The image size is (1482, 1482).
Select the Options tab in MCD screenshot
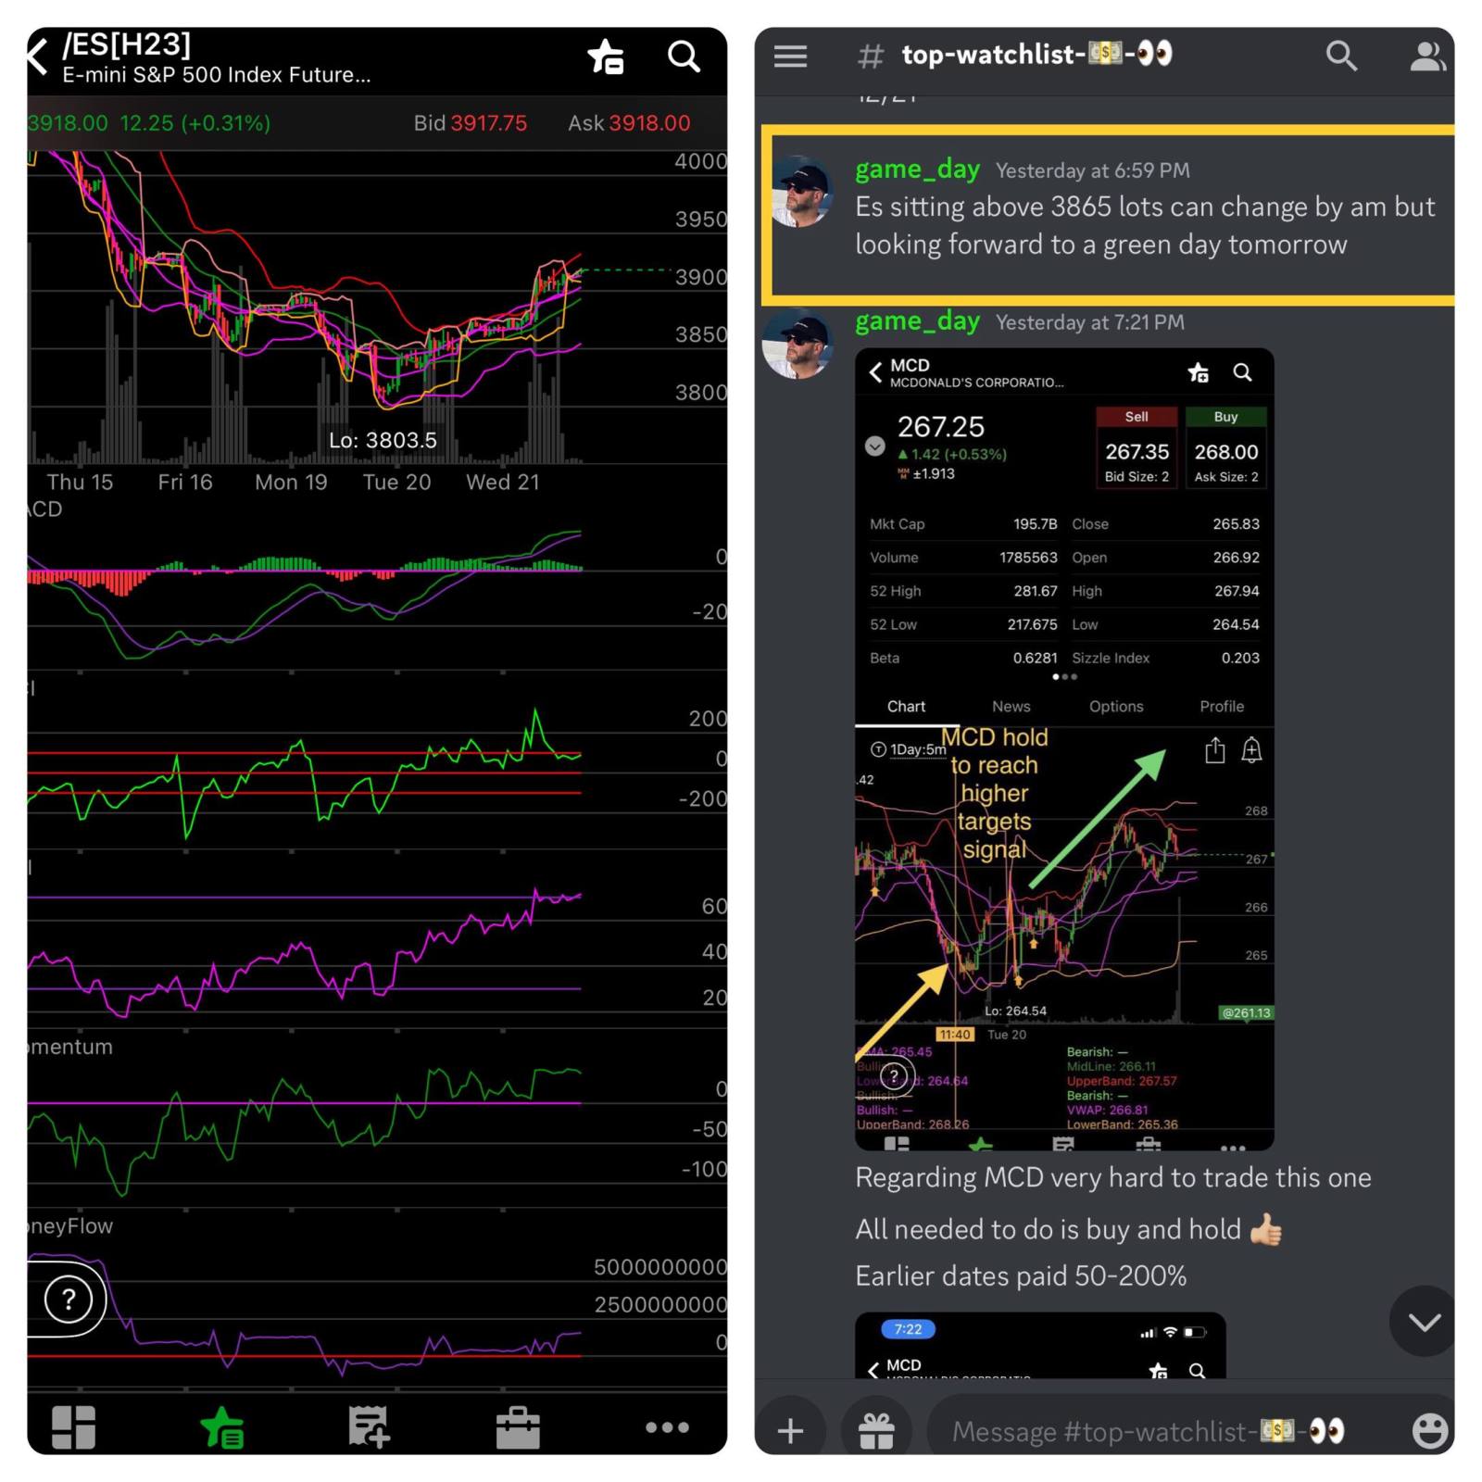coord(1116,707)
